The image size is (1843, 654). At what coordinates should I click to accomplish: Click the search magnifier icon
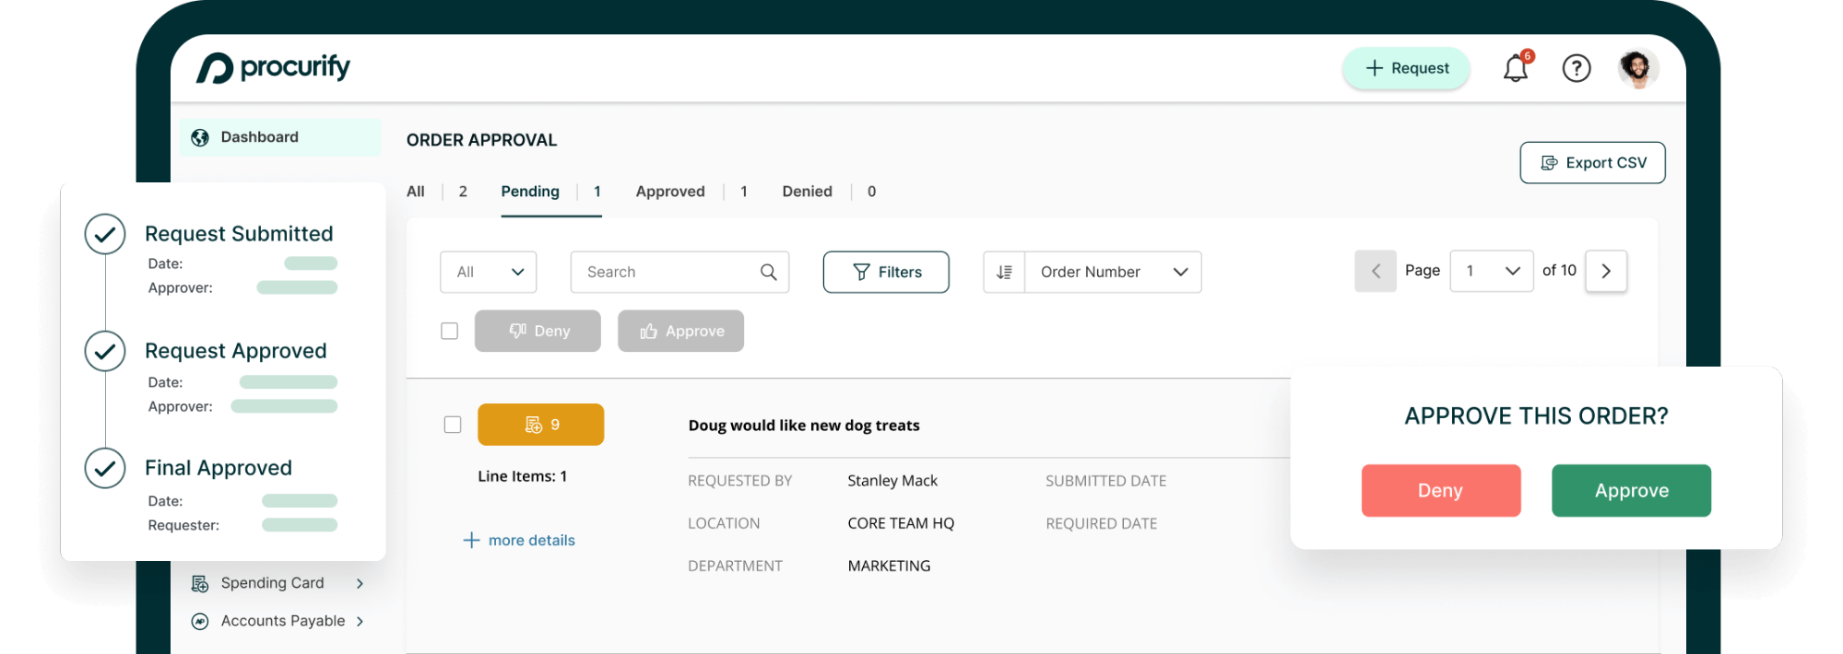tap(768, 273)
